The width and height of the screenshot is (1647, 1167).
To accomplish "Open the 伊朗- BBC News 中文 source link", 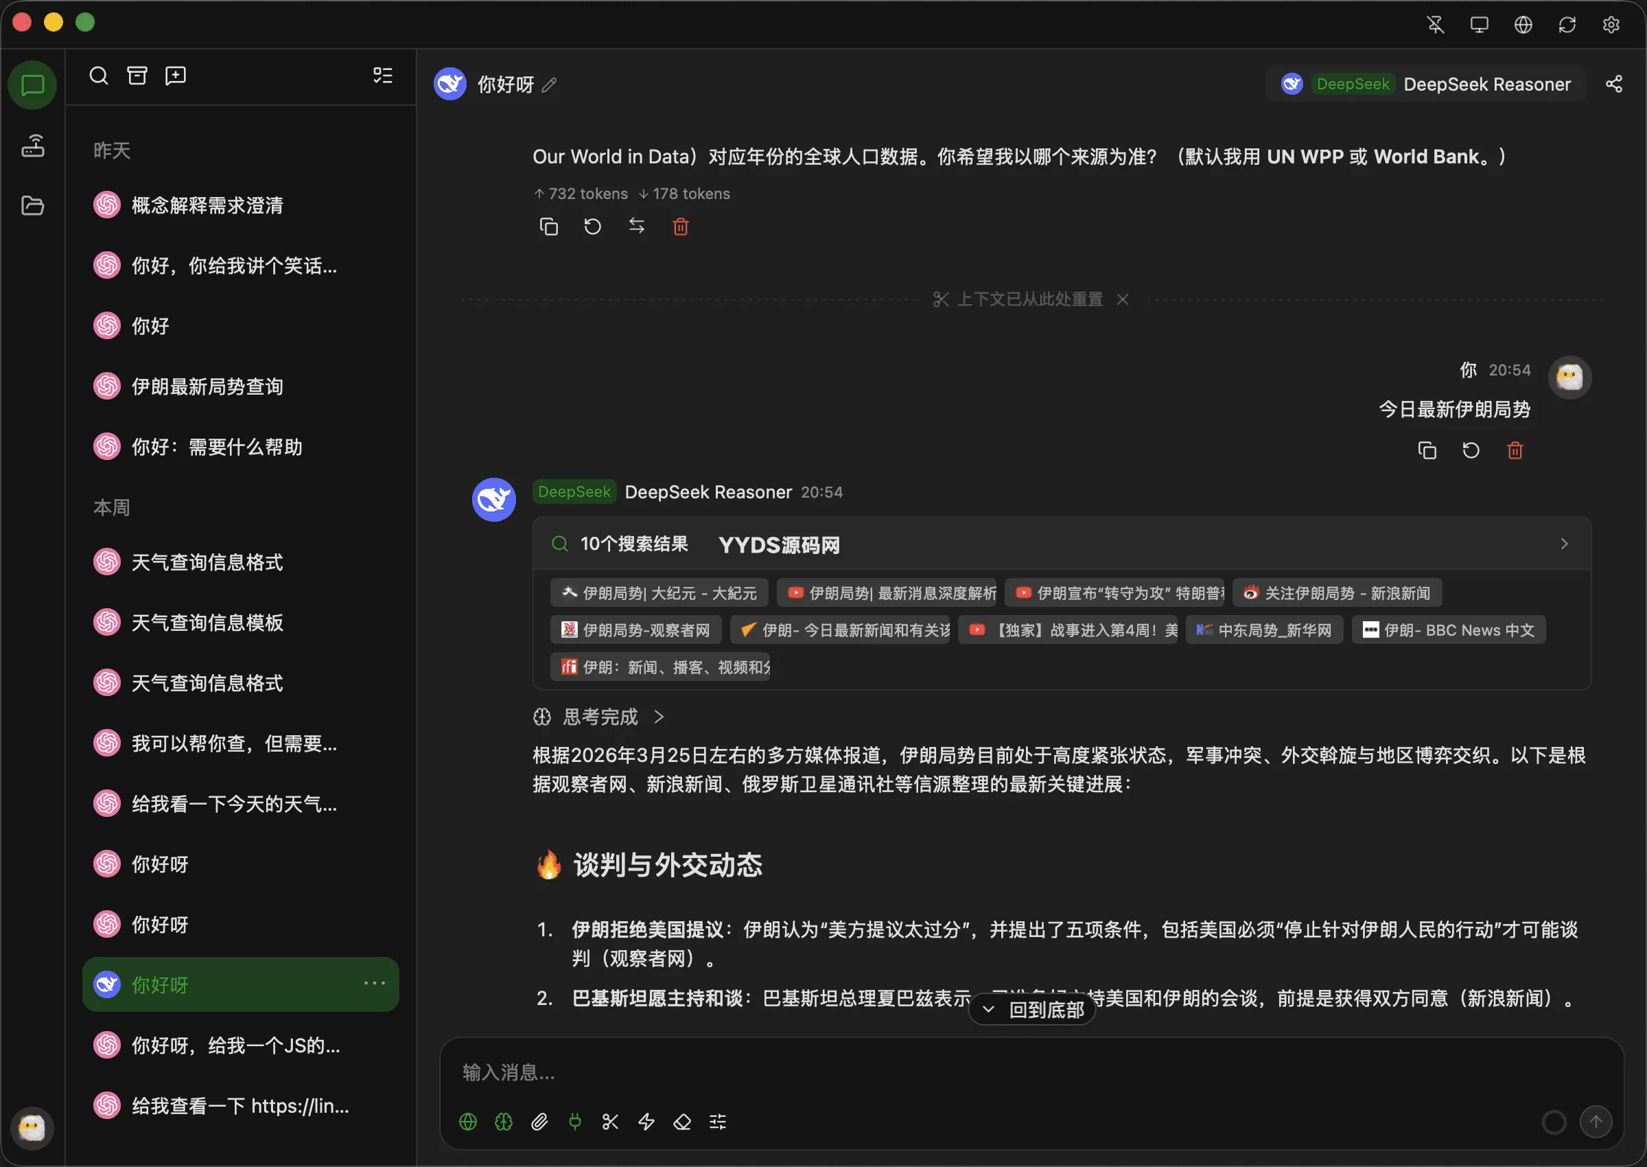I will coord(1448,629).
